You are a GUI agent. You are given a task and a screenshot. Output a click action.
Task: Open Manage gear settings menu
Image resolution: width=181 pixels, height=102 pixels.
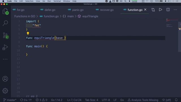click(x=5, y=91)
